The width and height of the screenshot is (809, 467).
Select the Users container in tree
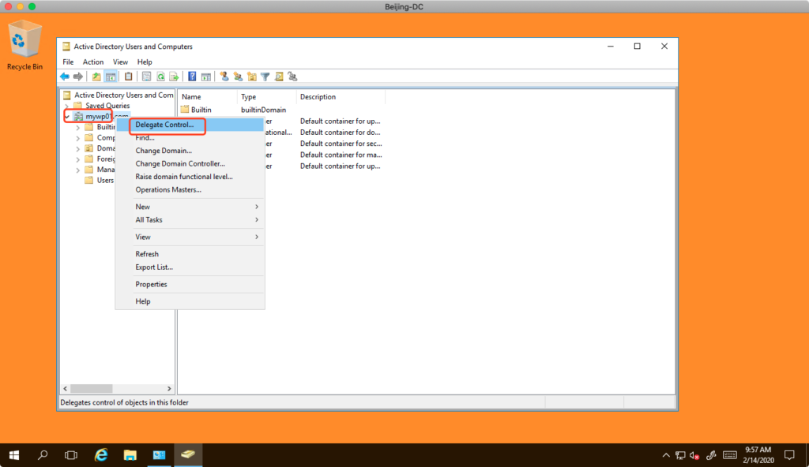click(x=104, y=181)
